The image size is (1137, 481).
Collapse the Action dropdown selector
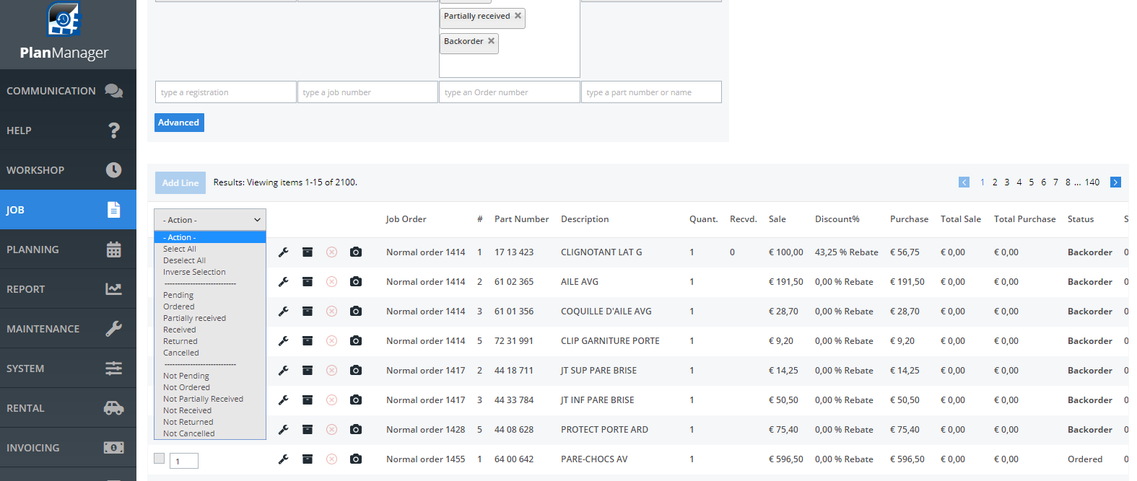click(210, 220)
